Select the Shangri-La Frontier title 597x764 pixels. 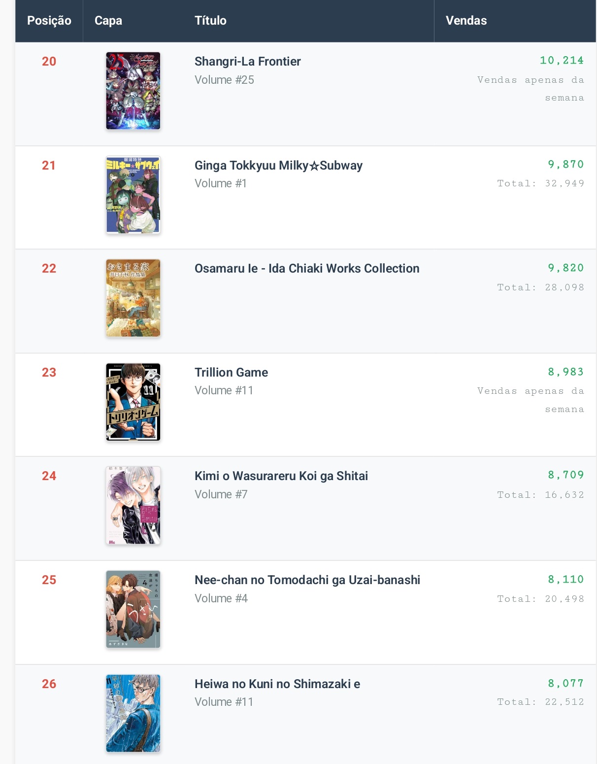click(247, 62)
